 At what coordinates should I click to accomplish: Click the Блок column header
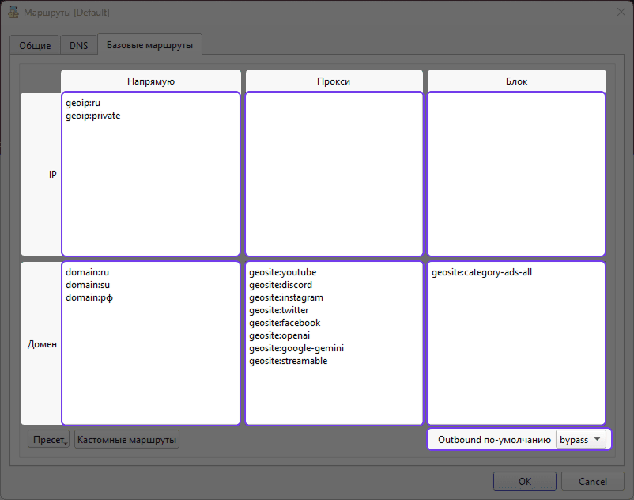[x=517, y=81]
